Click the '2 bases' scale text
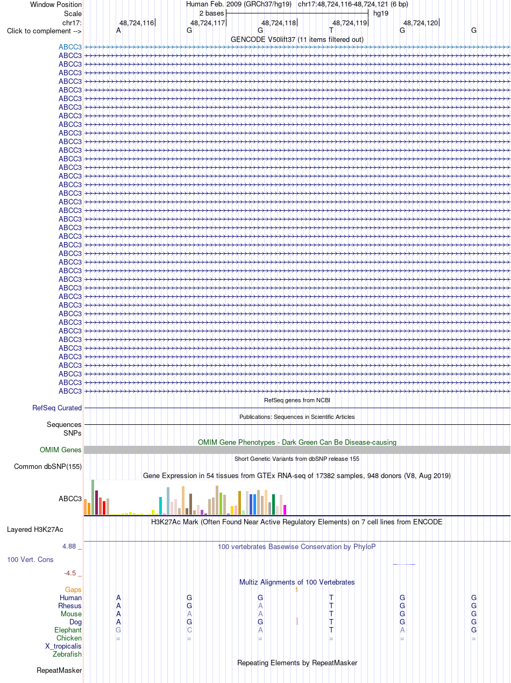Screen dimensions: 511x683 click(x=211, y=13)
